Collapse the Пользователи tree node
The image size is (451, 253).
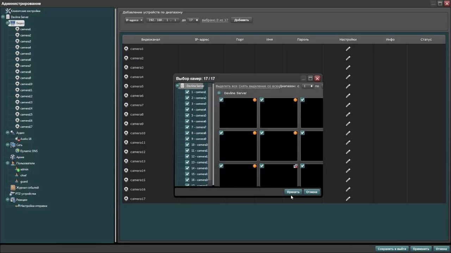click(8, 163)
